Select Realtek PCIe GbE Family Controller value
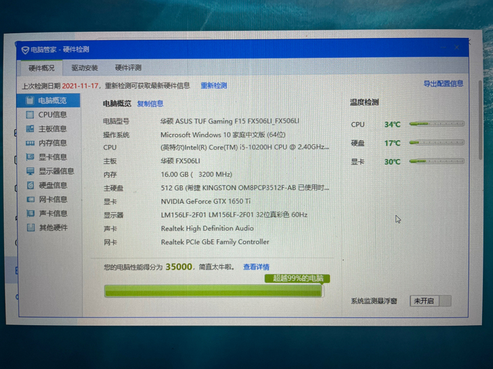 (215, 242)
